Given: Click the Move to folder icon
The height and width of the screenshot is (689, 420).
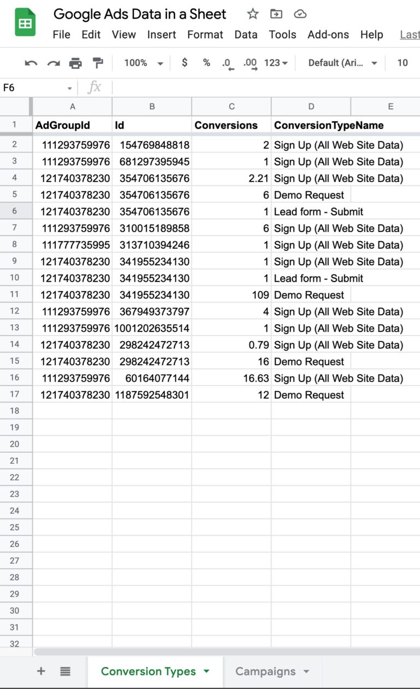Looking at the screenshot, I should point(276,14).
